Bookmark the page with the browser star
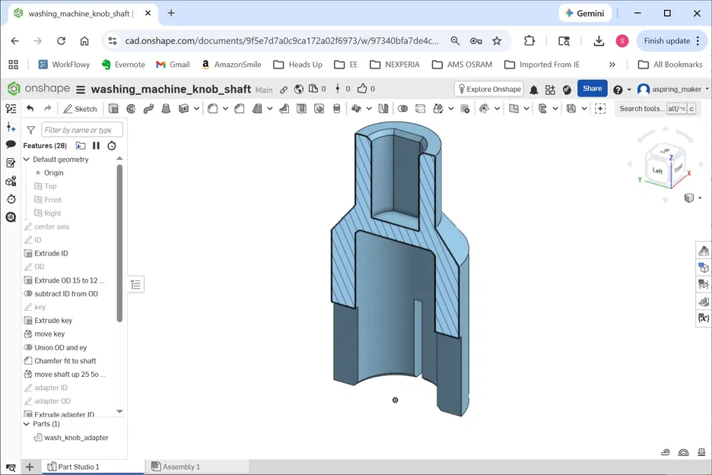The height and width of the screenshot is (475, 712). [x=495, y=41]
